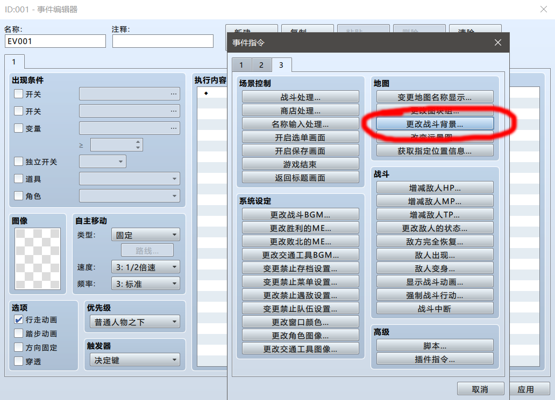Image resolution: width=555 pixels, height=400 pixels.
Task: Tick the 道具 condition checkbox
Action: [x=18, y=179]
